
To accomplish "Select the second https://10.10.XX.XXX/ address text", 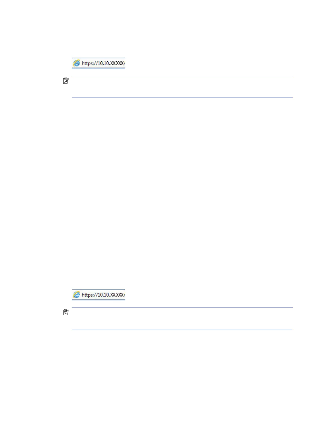I will pos(103,295).
